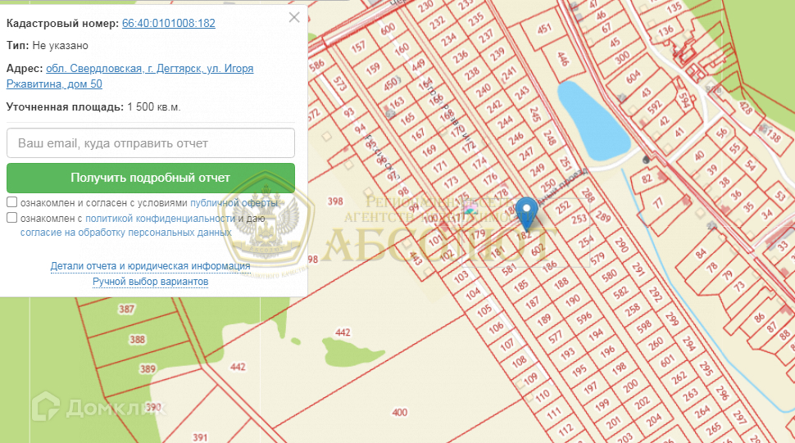Select parcel 159 on the map
This screenshot has width=795, height=443.
coord(373,68)
